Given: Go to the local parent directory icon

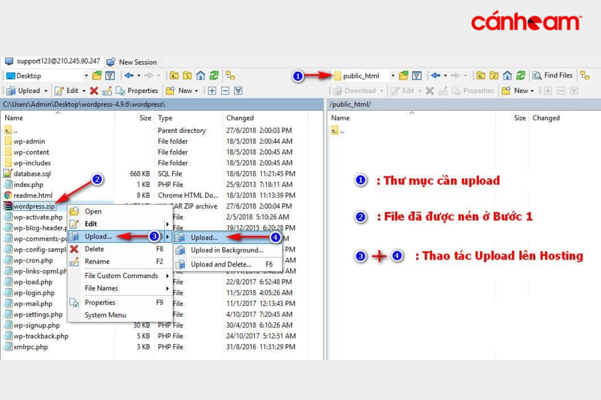Looking at the screenshot, I should point(174,75).
